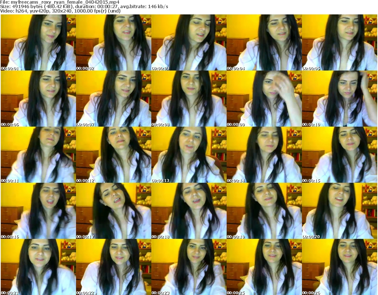Choose the 00:00:26 preview frame
The height and width of the screenshot is (295, 378).
point(340,267)
